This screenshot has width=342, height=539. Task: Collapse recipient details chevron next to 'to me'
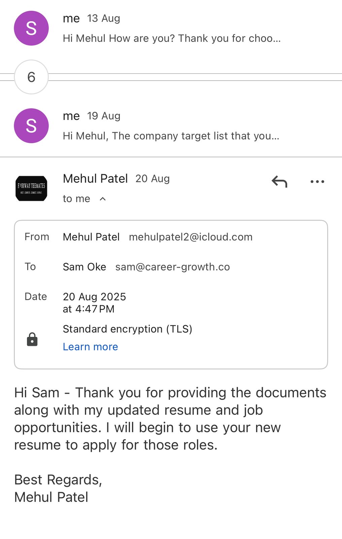pyautogui.click(x=103, y=199)
